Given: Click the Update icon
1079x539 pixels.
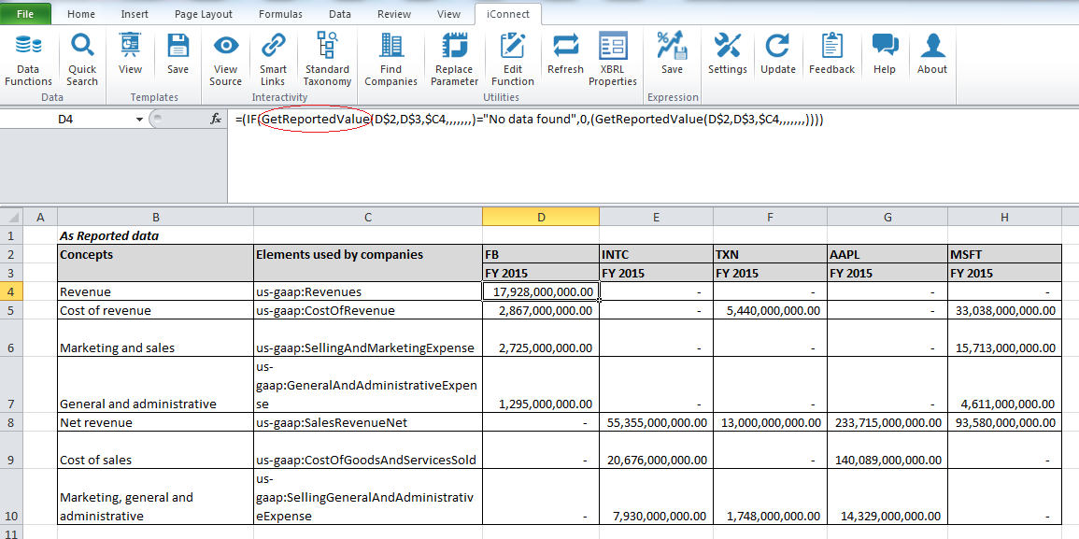Looking at the screenshot, I should pyautogui.click(x=777, y=55).
